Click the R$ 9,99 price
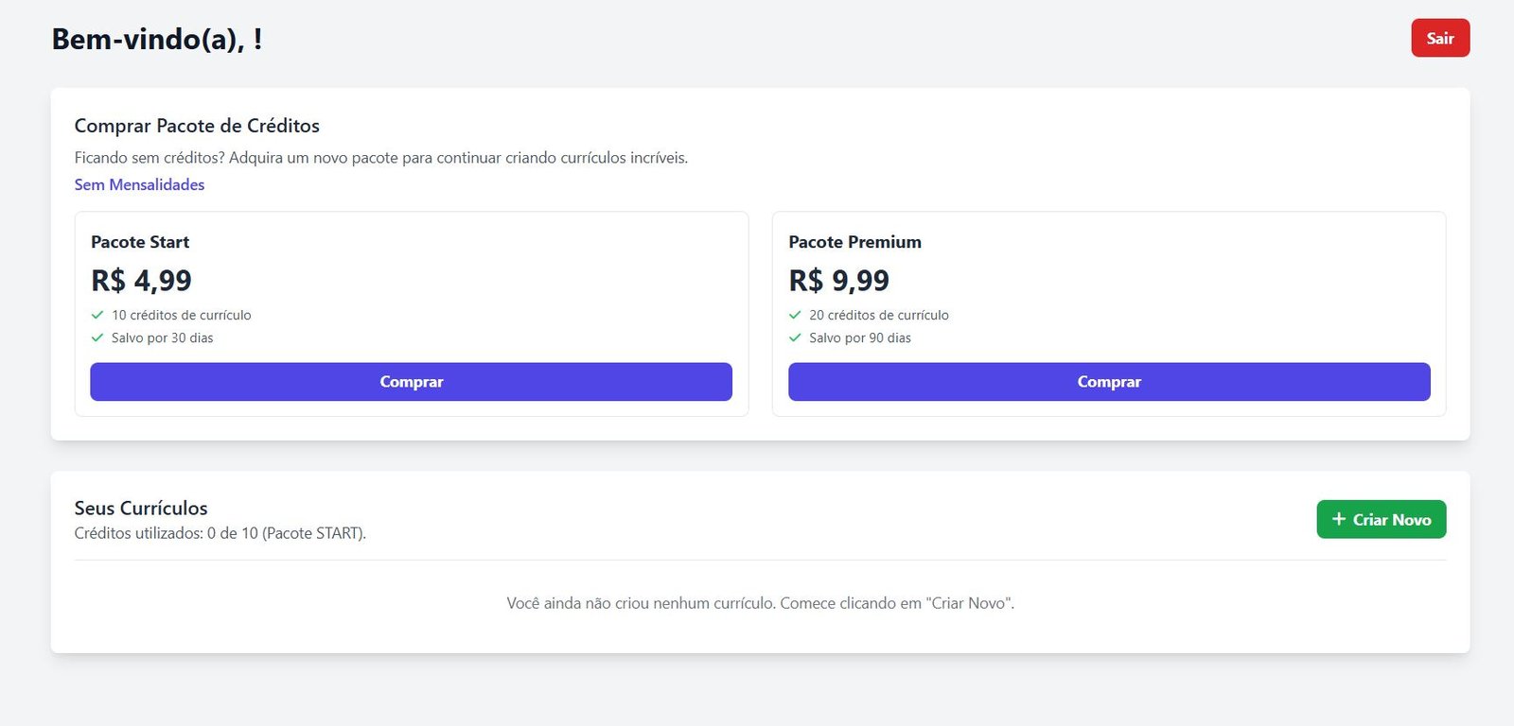Image resolution: width=1514 pixels, height=726 pixels. tap(838, 281)
